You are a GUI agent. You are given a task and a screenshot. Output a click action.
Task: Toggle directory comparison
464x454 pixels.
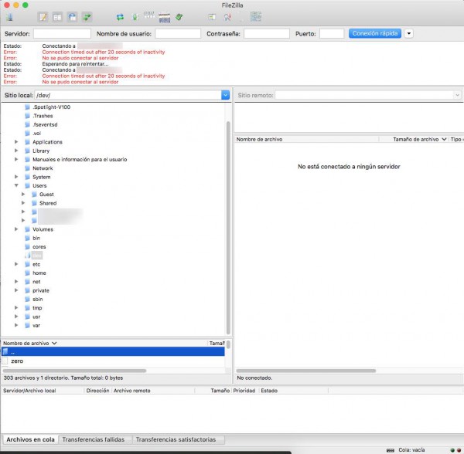(227, 17)
